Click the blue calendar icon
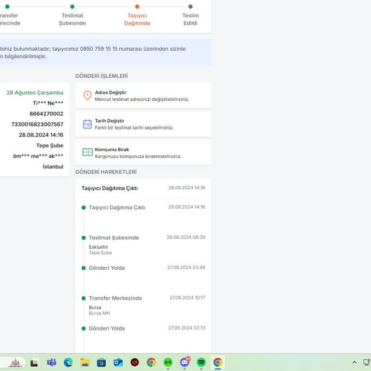 coord(87,124)
